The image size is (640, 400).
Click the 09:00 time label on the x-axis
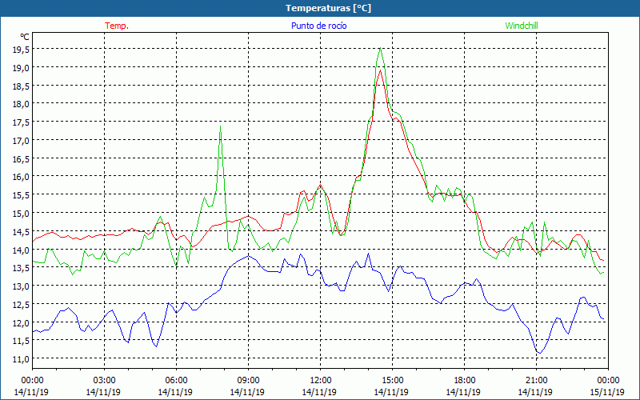tap(248, 381)
